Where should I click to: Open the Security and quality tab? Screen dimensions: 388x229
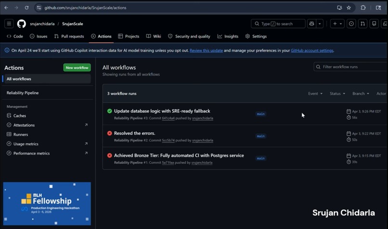pos(189,37)
